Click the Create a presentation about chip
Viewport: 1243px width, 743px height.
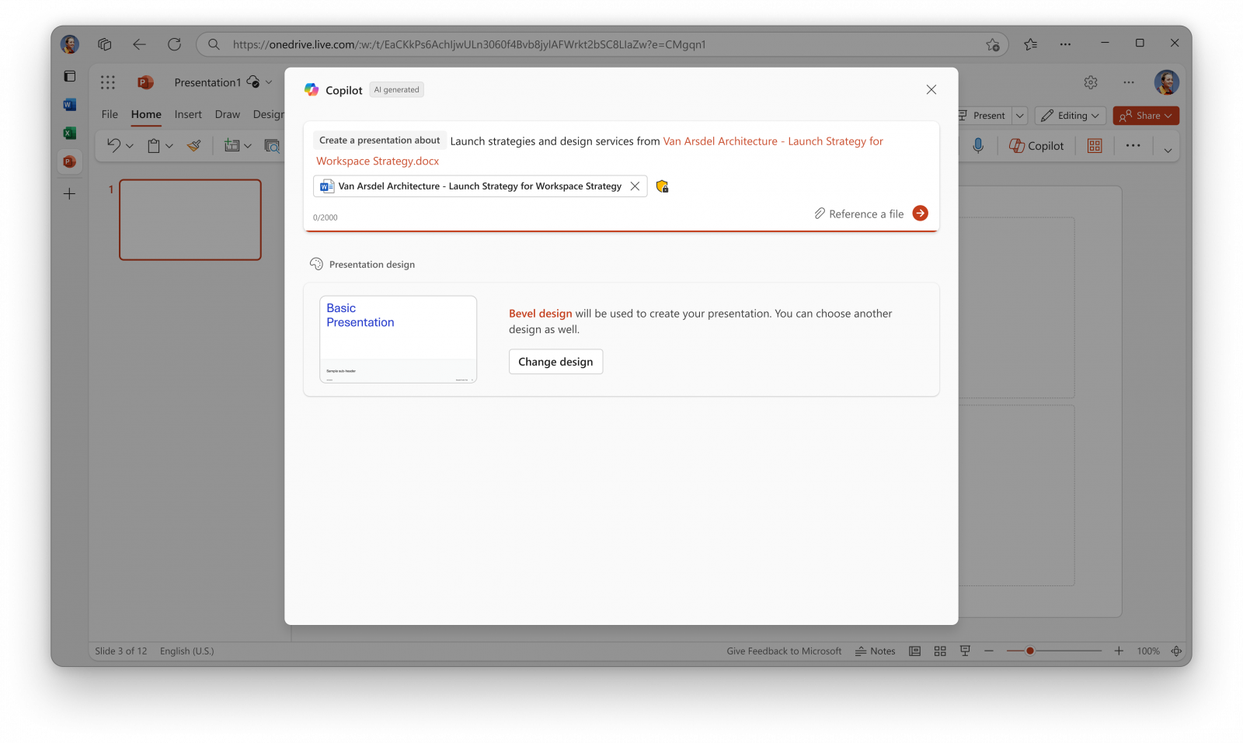point(380,141)
